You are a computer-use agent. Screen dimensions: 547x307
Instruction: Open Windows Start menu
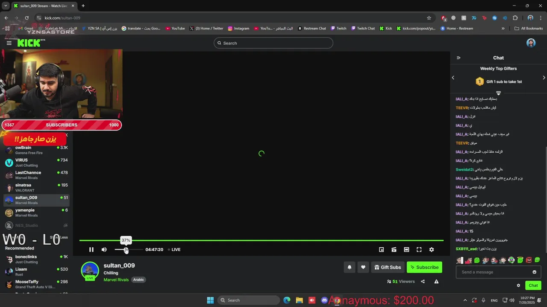point(210,300)
